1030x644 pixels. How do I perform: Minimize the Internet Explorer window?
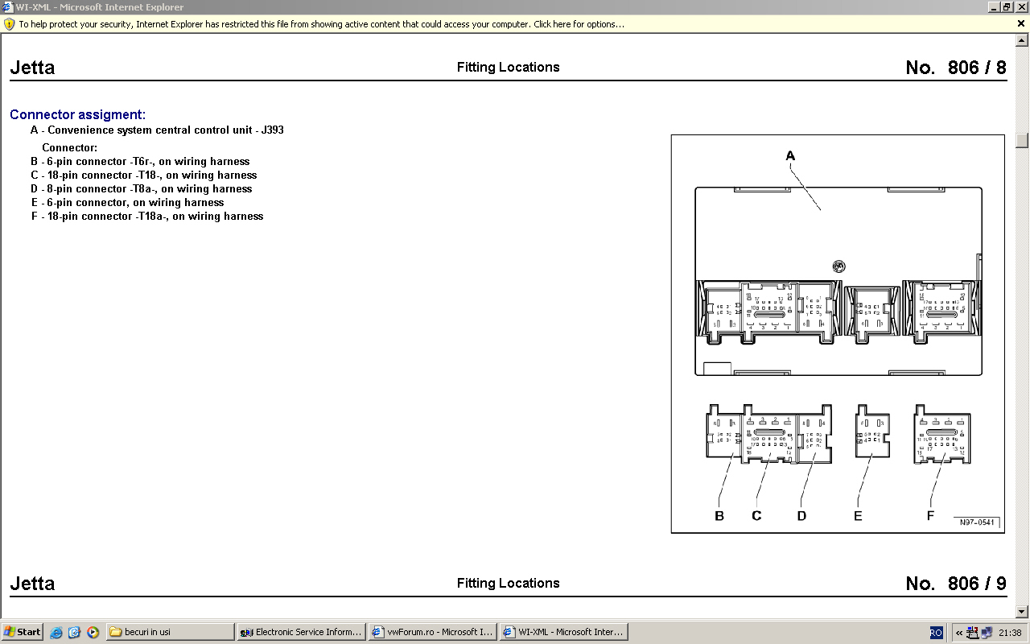(994, 7)
